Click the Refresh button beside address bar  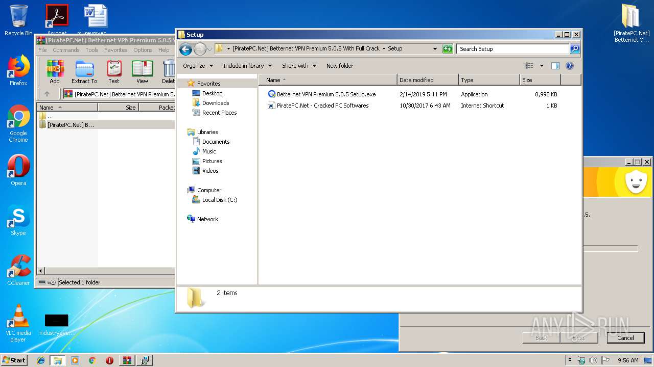tap(448, 49)
